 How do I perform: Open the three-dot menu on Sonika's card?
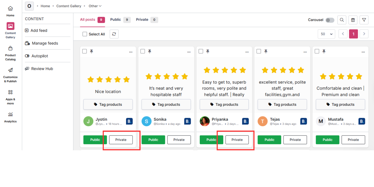click(x=189, y=52)
